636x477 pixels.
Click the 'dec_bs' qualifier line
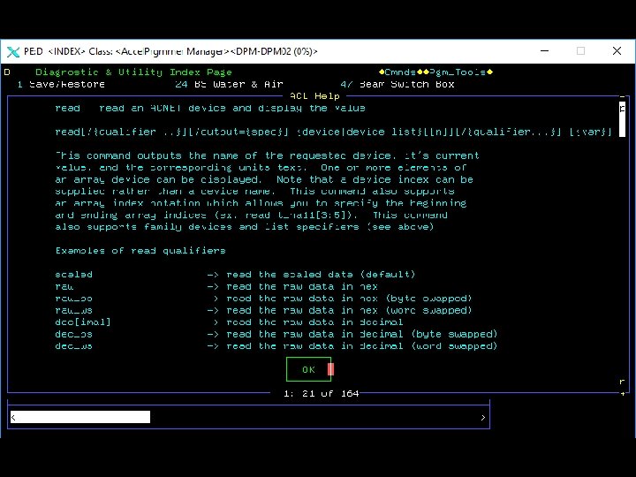276,334
